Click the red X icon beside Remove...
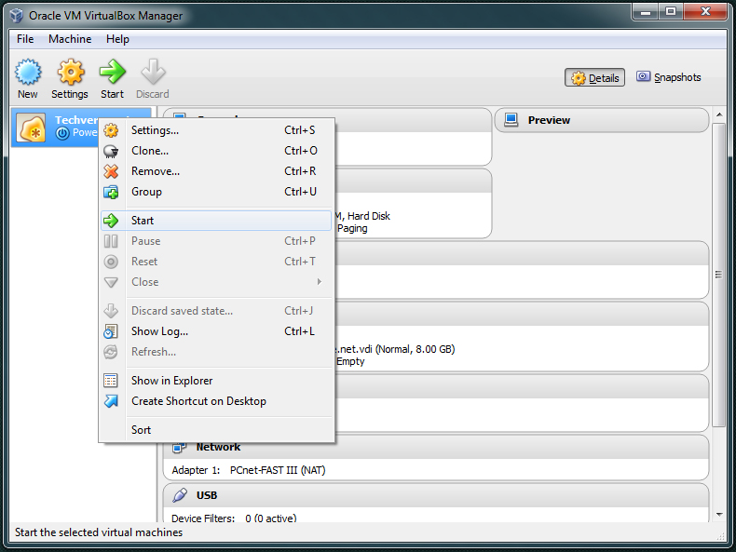 pos(111,171)
